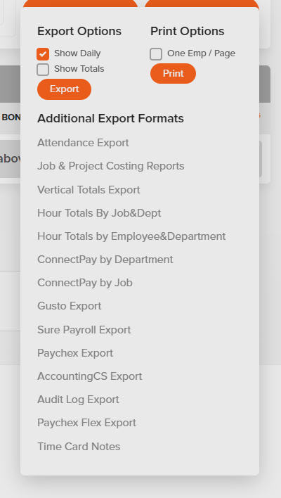Open the Gusto Export option
This screenshot has height=498, width=281.
(x=70, y=306)
